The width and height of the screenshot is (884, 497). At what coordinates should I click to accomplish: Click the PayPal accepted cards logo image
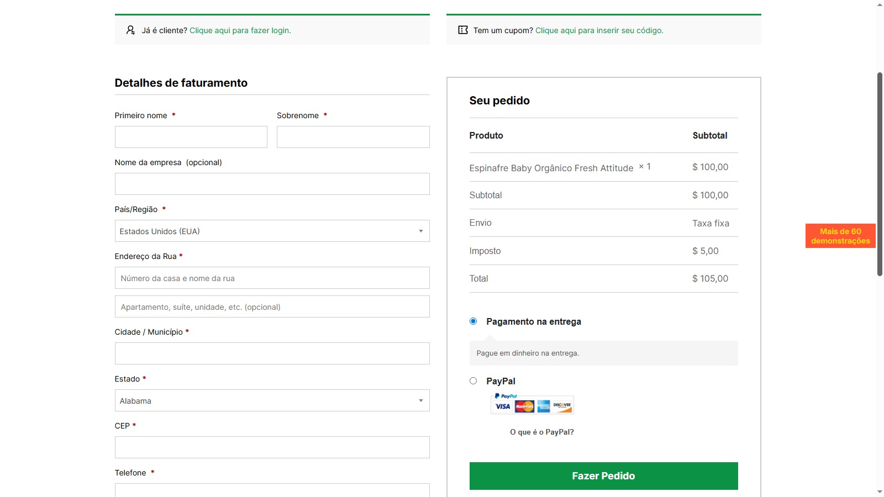pyautogui.click(x=532, y=404)
